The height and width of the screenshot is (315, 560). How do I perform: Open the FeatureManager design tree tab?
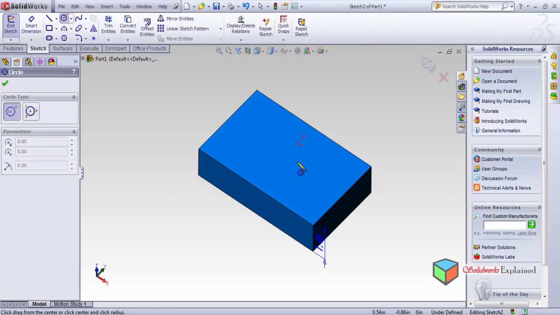pyautogui.click(x=5, y=62)
